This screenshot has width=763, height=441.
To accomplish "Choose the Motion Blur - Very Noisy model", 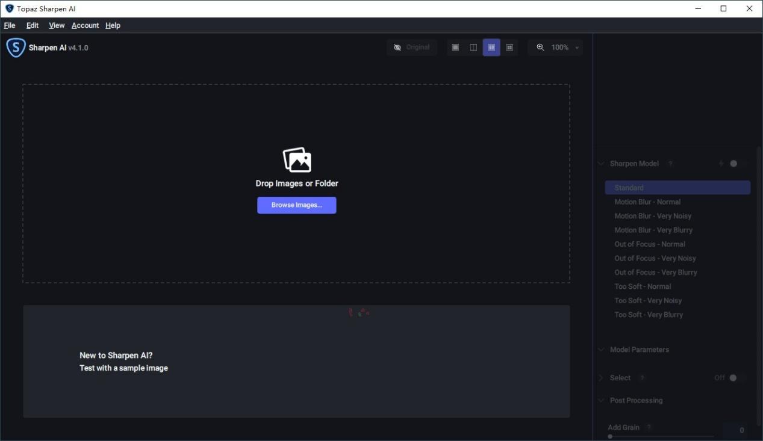I will [653, 216].
